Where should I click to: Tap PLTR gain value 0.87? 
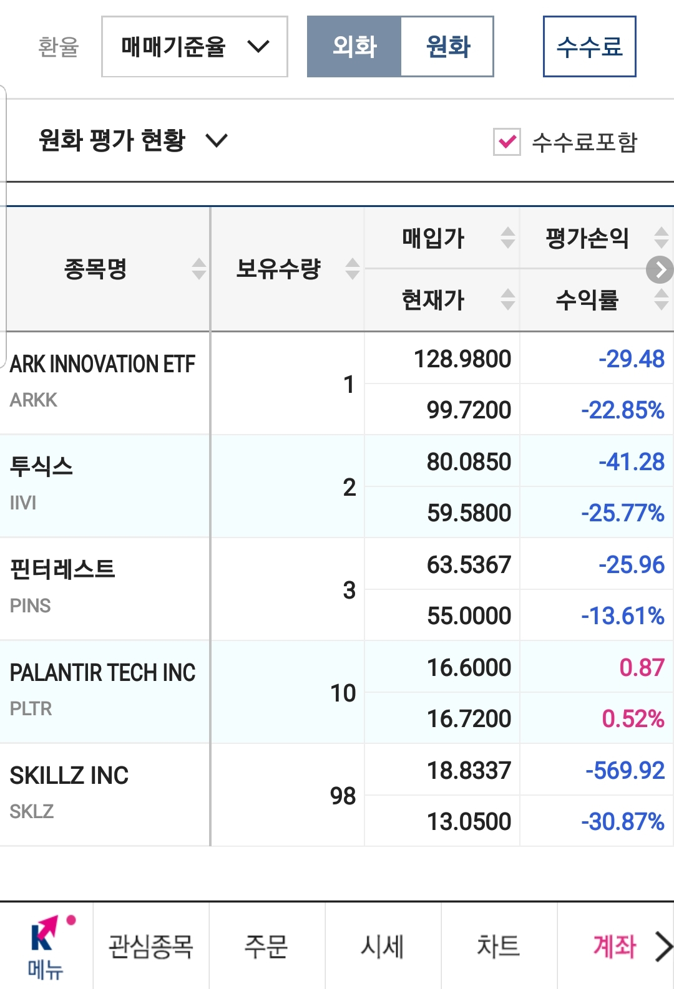(642, 668)
